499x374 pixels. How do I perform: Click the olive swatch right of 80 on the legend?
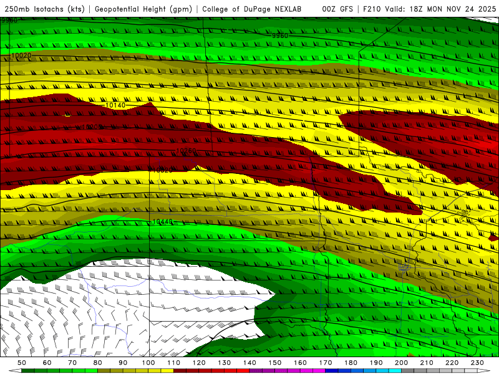pos(104,371)
